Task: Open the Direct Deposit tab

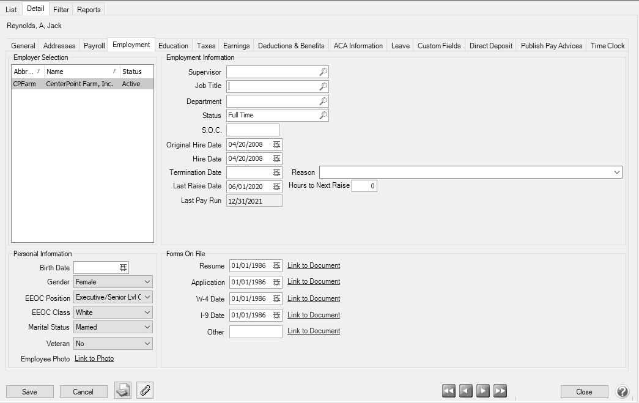Action: [491, 46]
